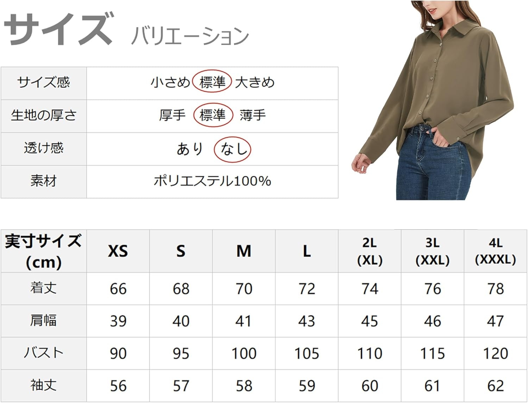The width and height of the screenshot is (528, 403).
Task: Select the 肩幅 value 47 for 4L
Action: [496, 321]
